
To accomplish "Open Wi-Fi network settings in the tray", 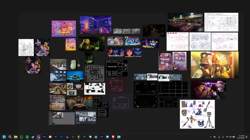I will click(x=227, y=137).
